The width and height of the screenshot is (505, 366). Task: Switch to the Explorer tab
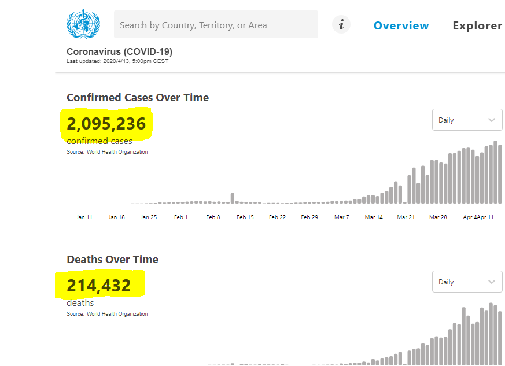tap(477, 25)
